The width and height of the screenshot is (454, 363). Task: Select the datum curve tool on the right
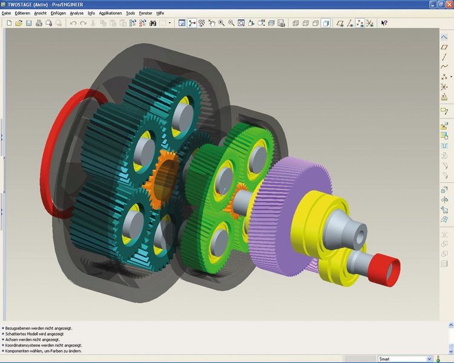[x=444, y=67]
